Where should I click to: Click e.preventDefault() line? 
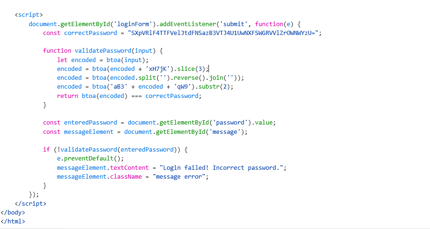(x=90, y=159)
